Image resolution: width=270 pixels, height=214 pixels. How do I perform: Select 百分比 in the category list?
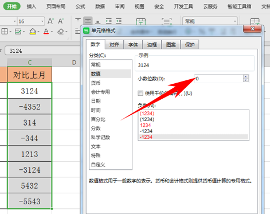pos(111,119)
